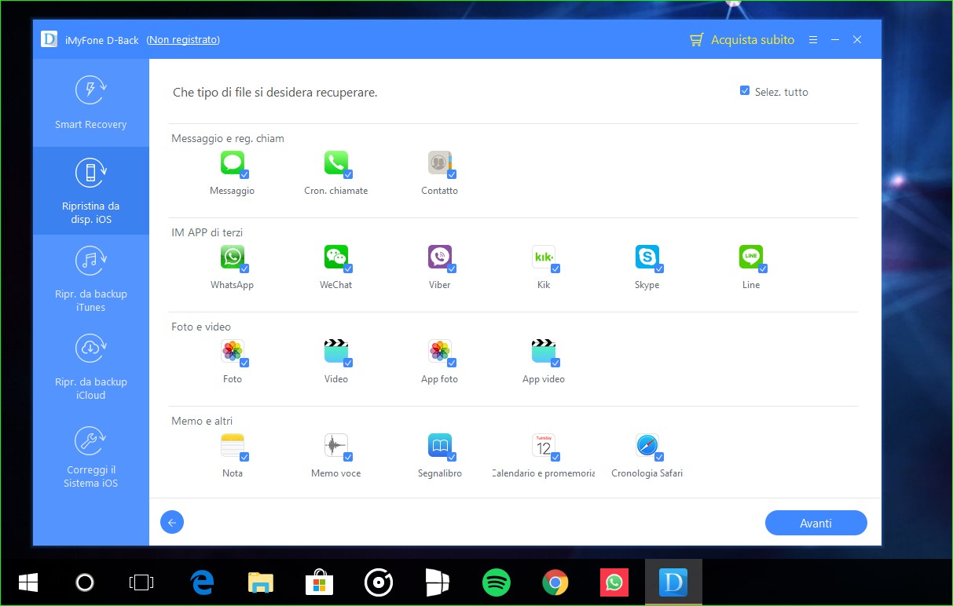Uncheck the Line checkbox

[x=763, y=268]
